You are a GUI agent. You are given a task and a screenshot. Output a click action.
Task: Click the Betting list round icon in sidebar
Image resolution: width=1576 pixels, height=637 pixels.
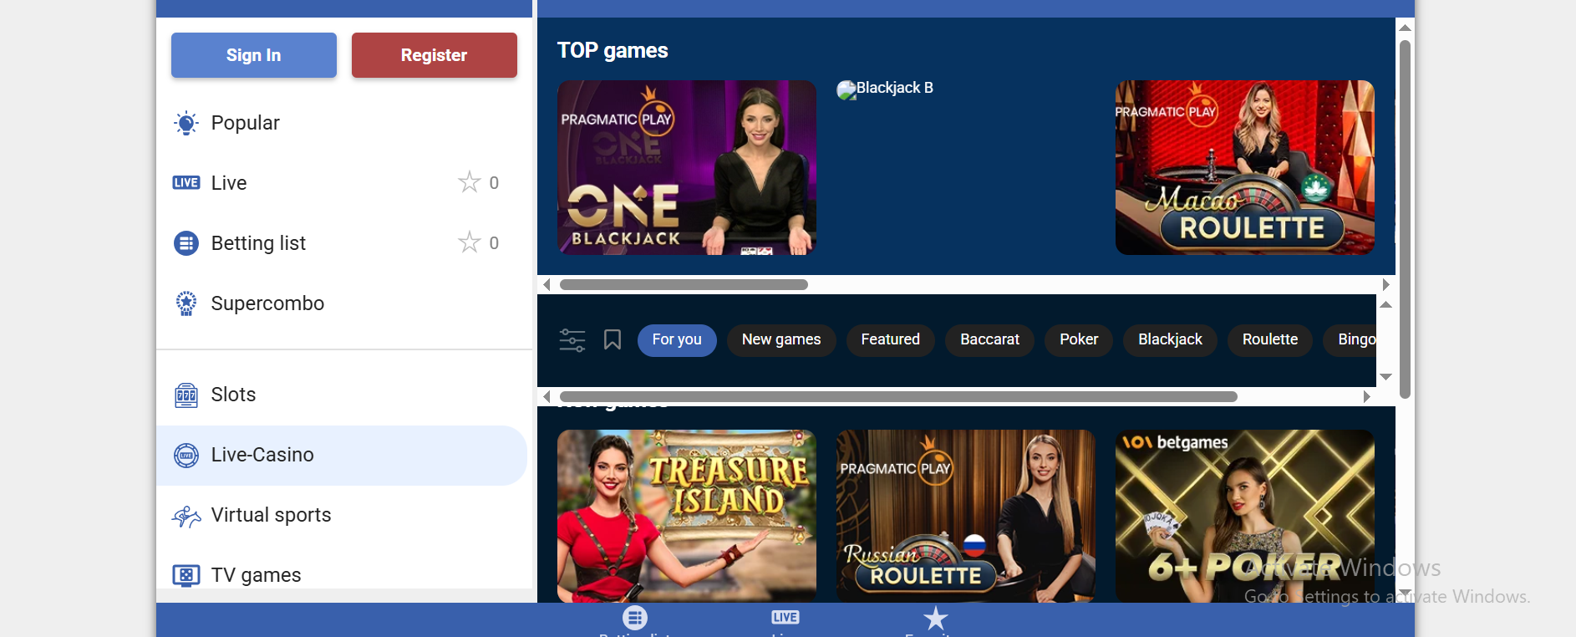click(186, 243)
